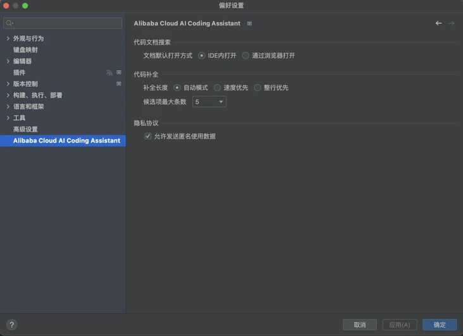Click the green maximize window button

(x=25, y=6)
